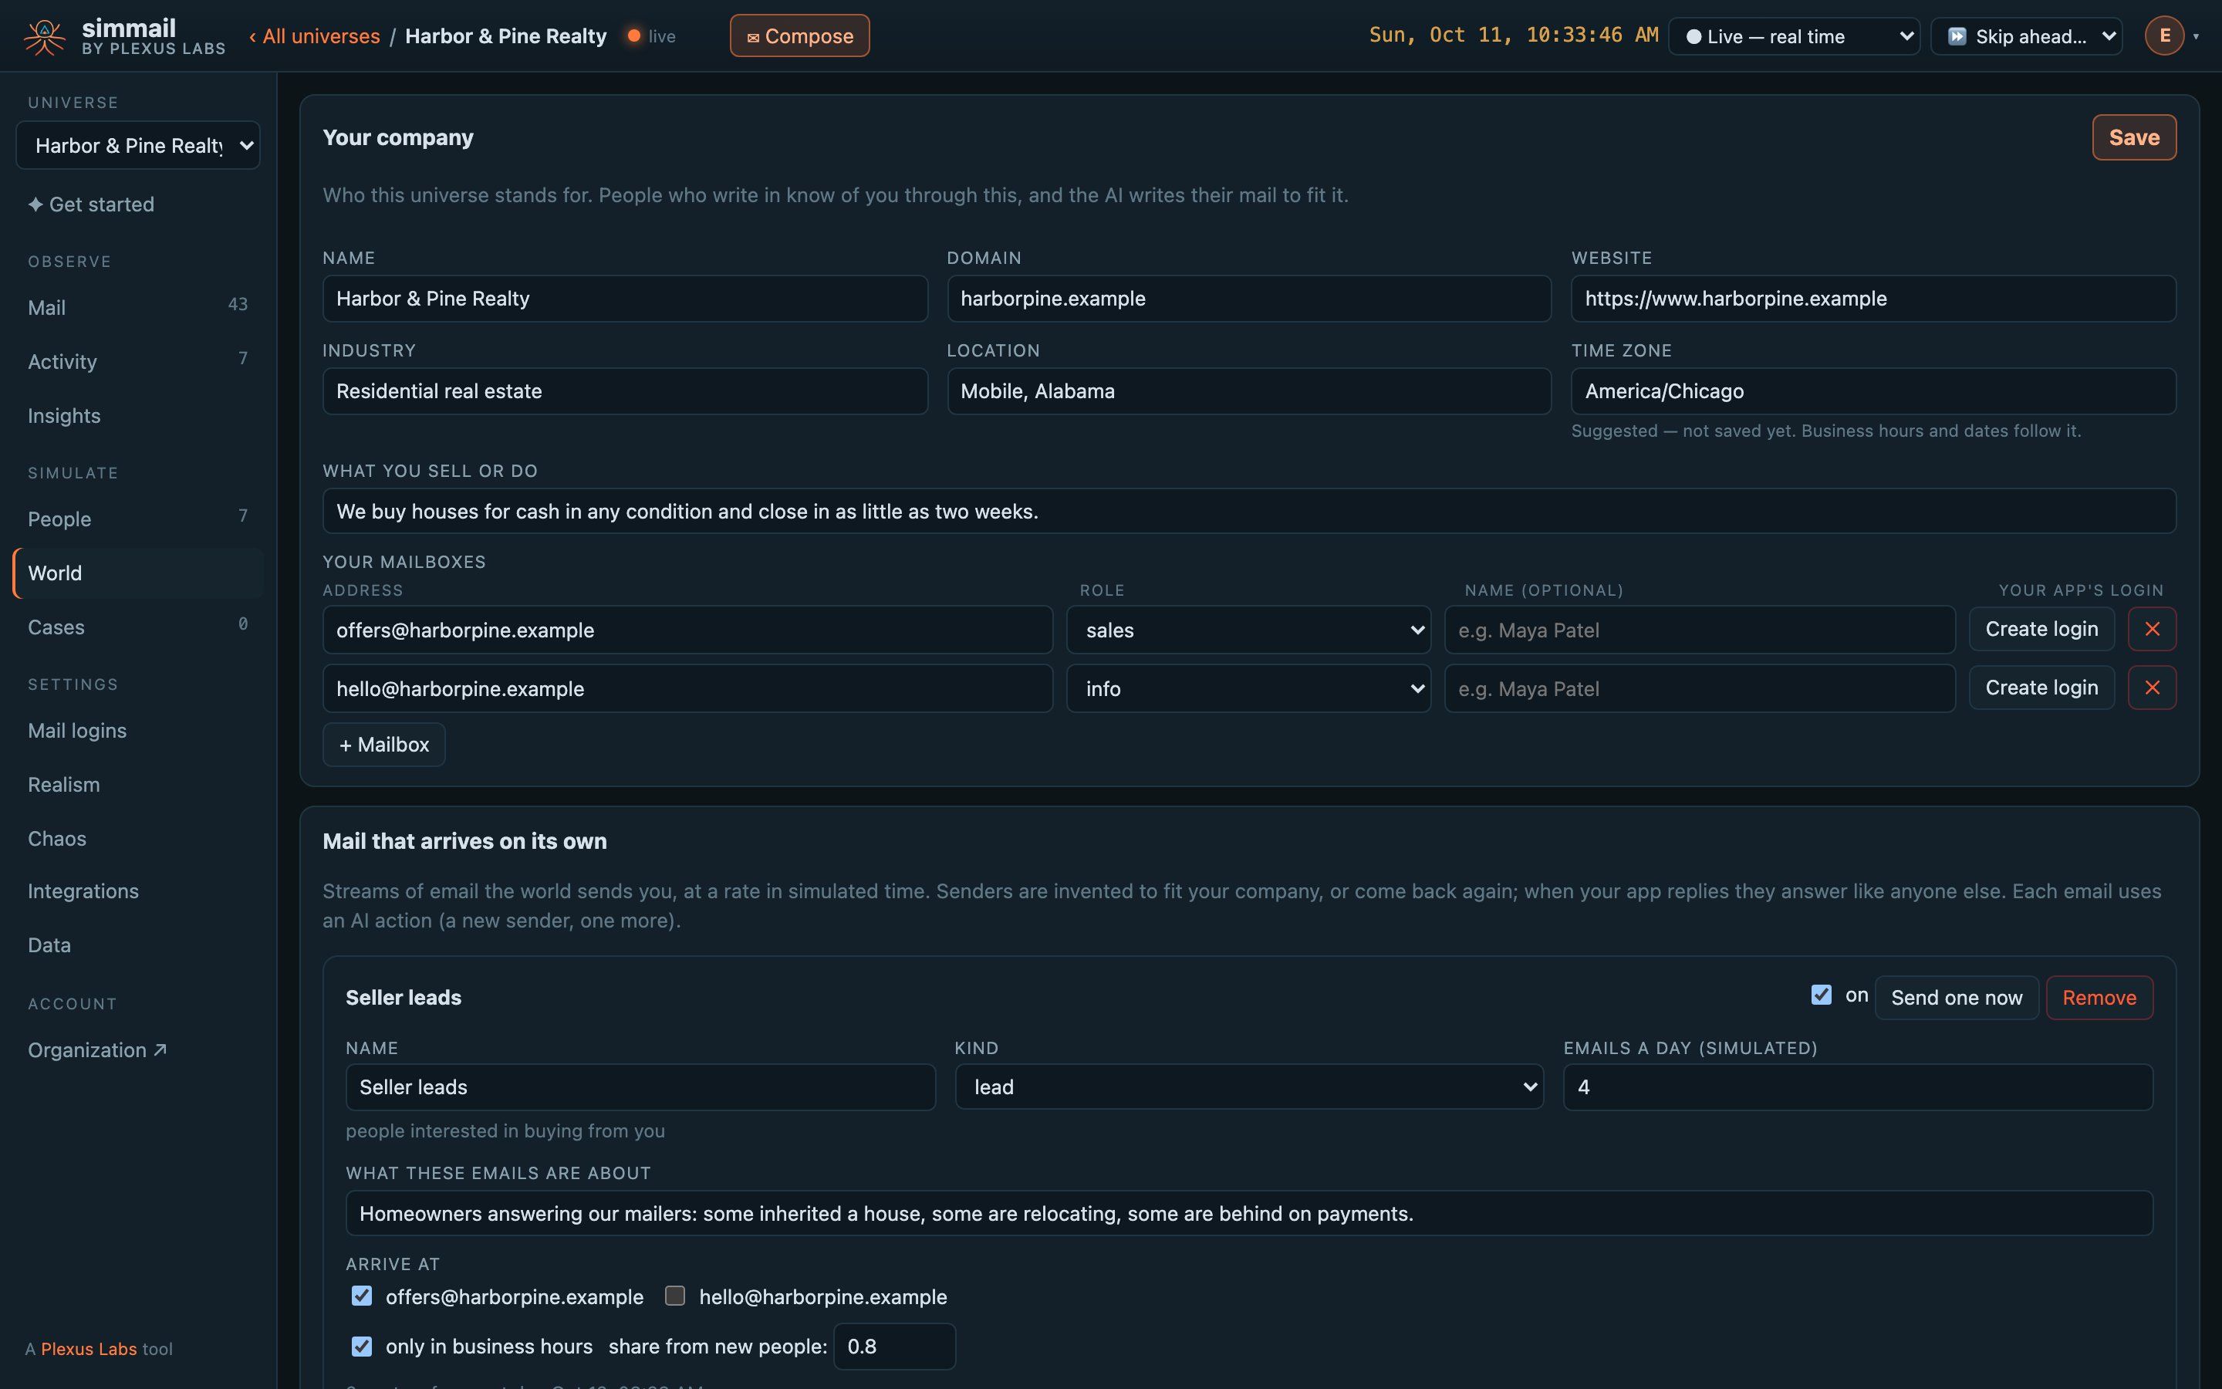Create login for offers@harborpine.example
Viewport: 2222px width, 1389px height.
[2041, 629]
